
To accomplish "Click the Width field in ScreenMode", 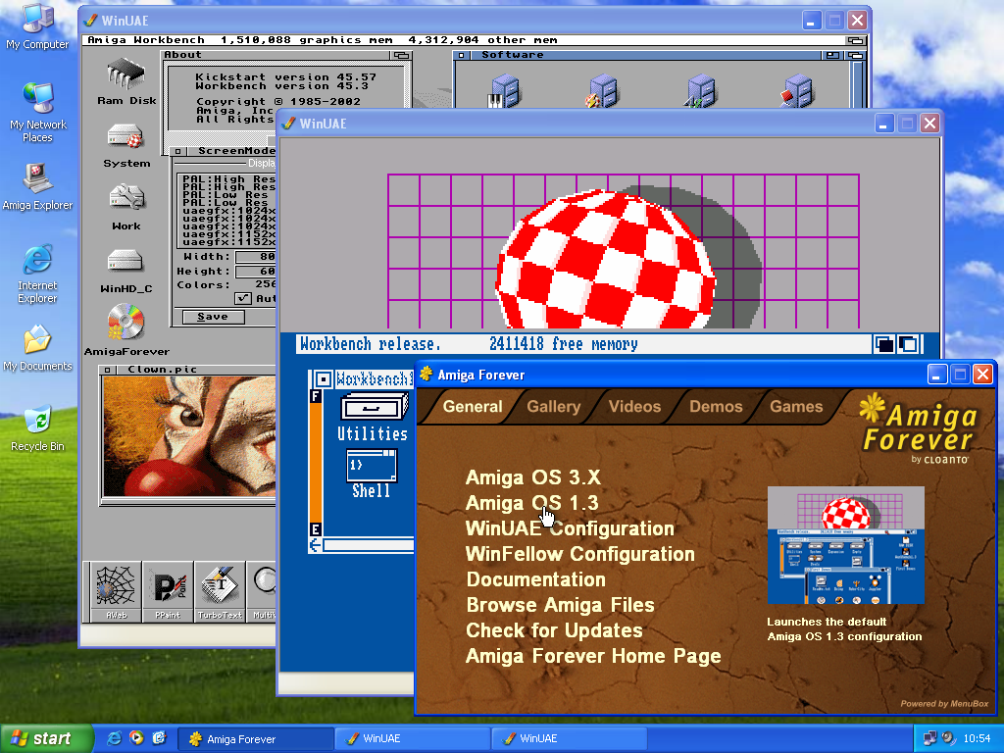I will point(256,257).
